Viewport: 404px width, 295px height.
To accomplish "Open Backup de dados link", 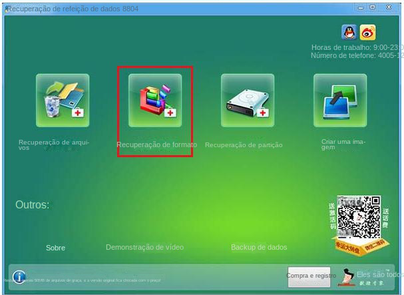I will 259,247.
